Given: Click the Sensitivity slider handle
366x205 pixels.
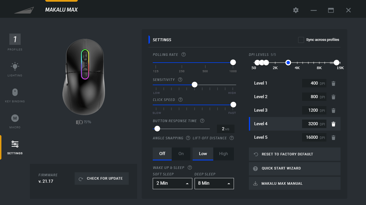Looking at the screenshot, I should coord(195,85).
